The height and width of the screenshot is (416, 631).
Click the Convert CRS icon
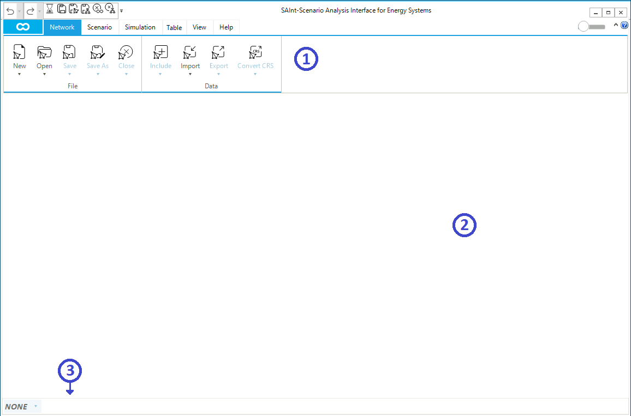click(x=255, y=52)
